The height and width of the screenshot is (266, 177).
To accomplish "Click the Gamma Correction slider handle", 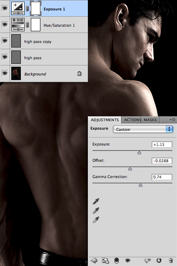I will 140,185.
